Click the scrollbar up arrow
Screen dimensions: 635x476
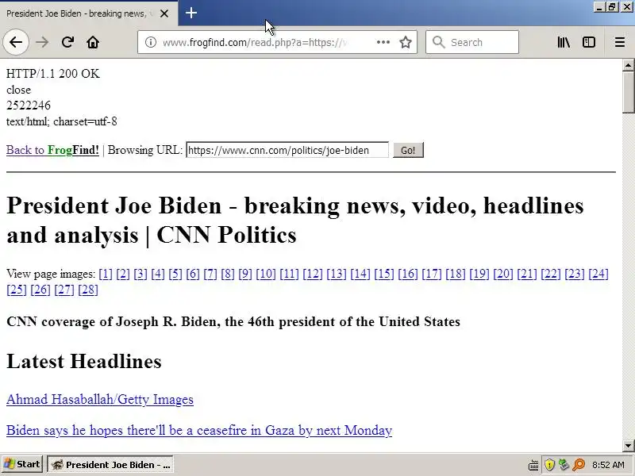point(628,65)
